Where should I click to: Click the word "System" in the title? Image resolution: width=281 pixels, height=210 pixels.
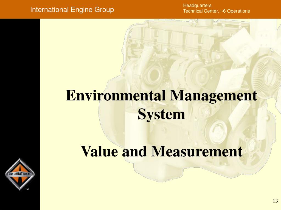click(161, 114)
